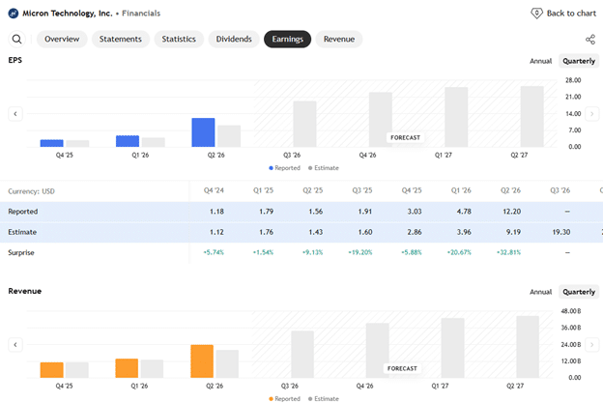Click the blue Q1 '26 reported EPS bar
This screenshot has height=403, width=603.
tap(128, 141)
